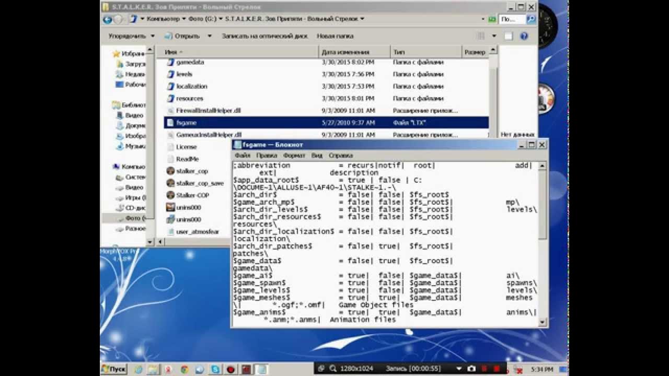Click the Пуск start button
669x376 pixels.
tap(114, 369)
